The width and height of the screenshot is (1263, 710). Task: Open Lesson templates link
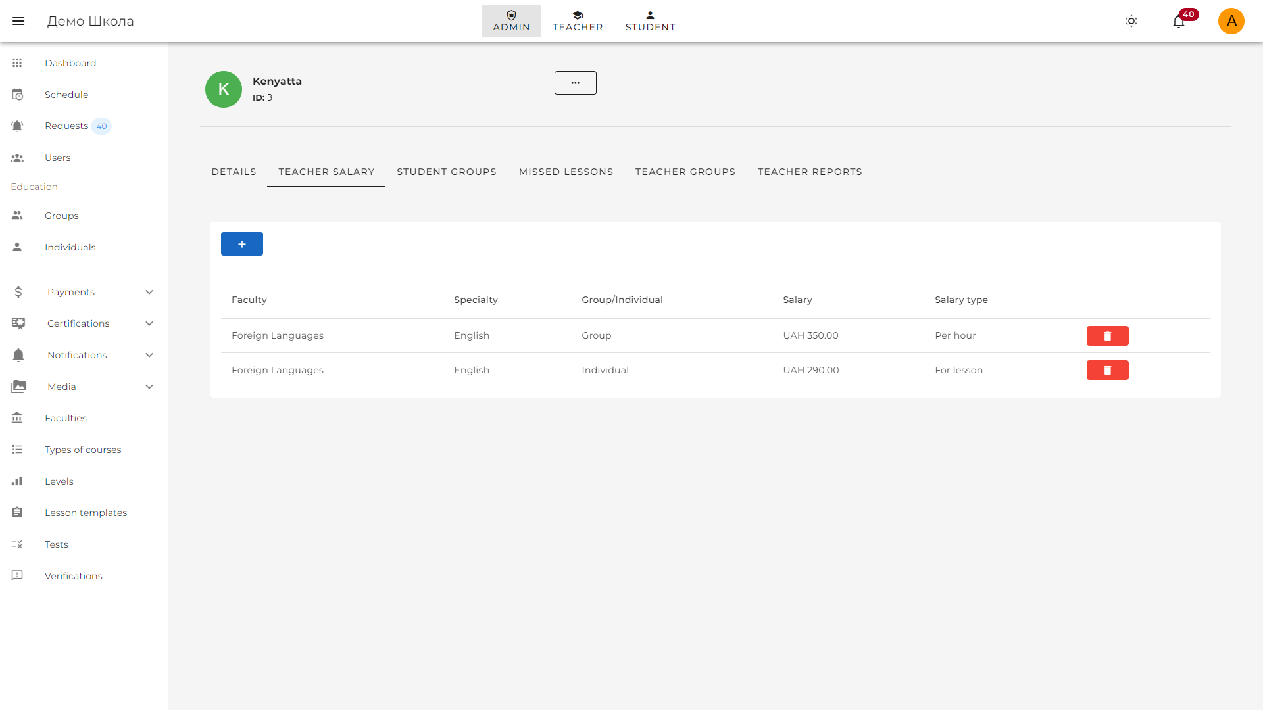(86, 513)
